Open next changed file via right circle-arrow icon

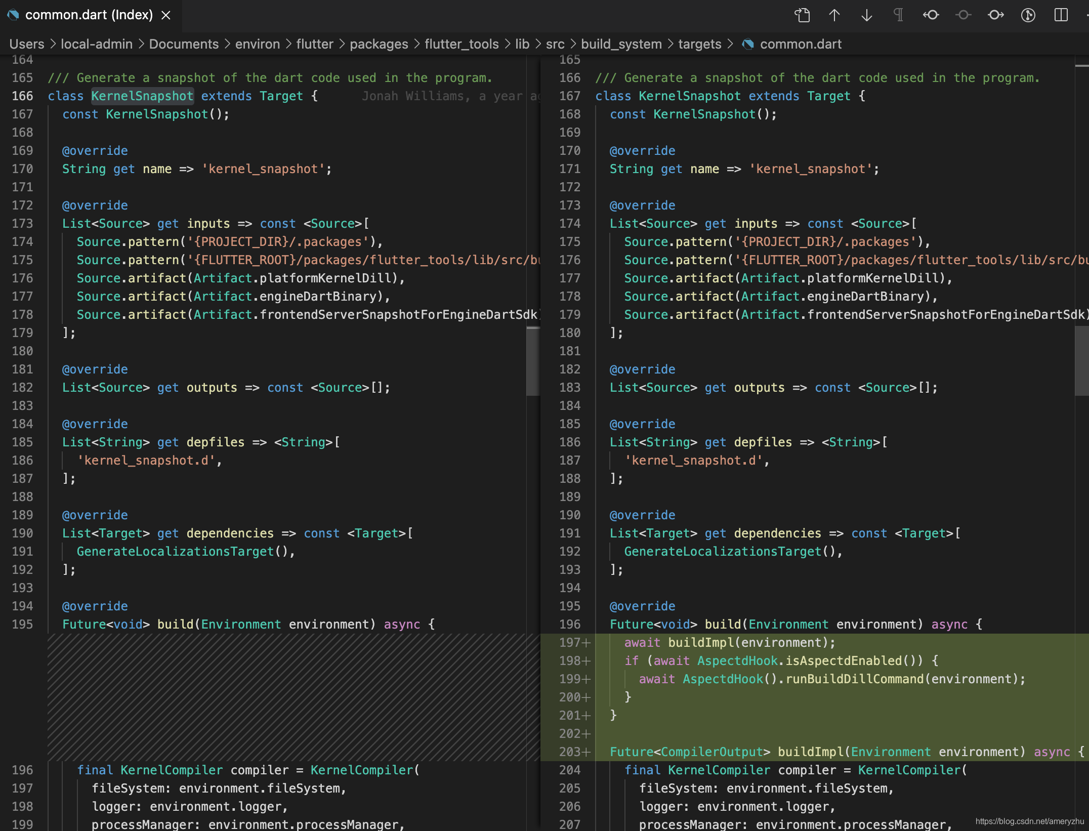pos(995,15)
